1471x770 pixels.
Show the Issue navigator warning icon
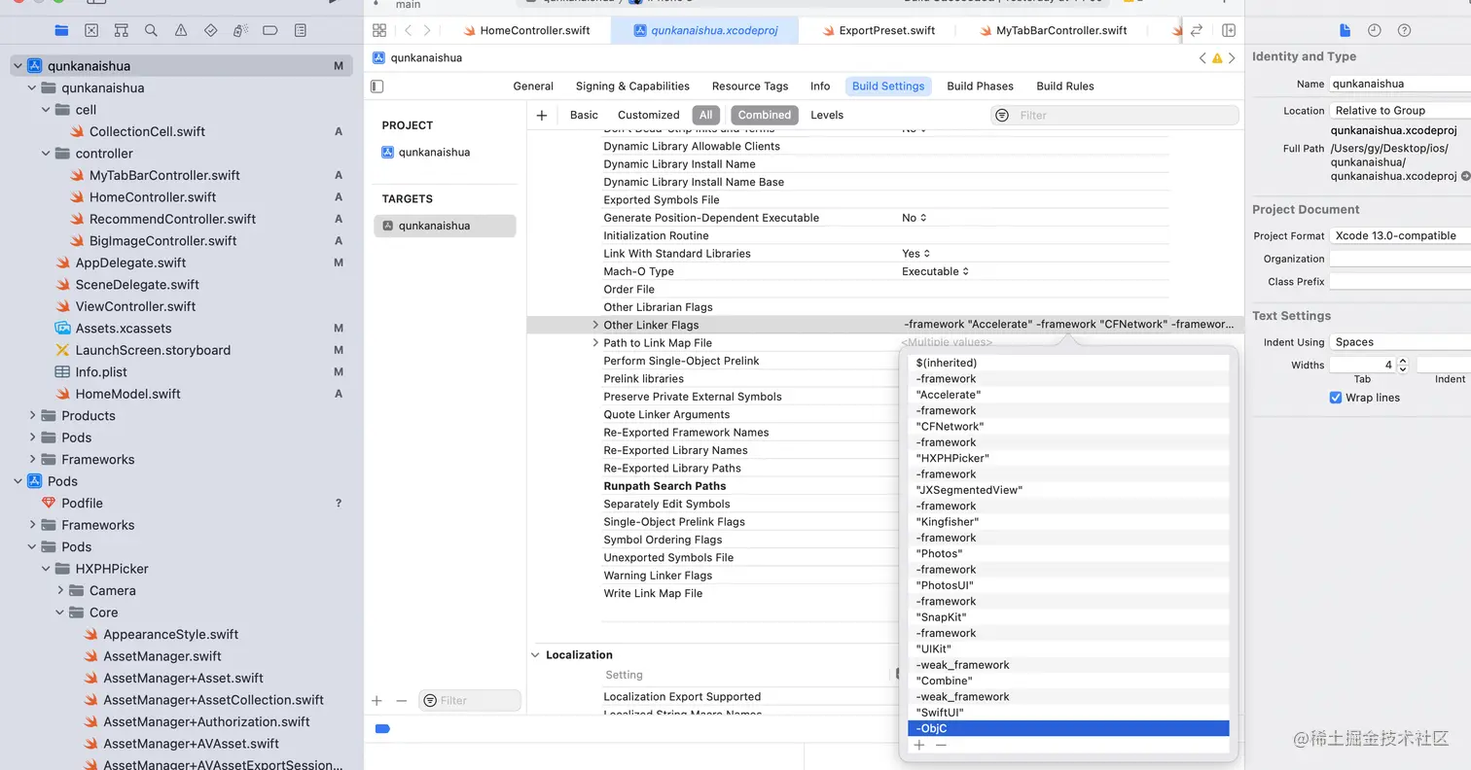(x=181, y=31)
